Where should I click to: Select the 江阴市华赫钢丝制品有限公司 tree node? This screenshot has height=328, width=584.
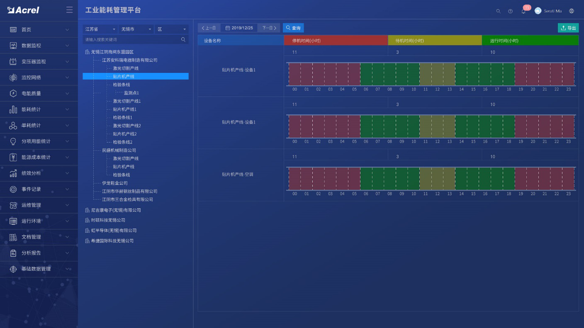tap(130, 191)
